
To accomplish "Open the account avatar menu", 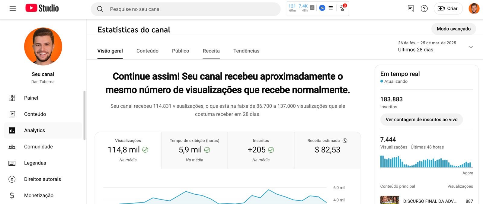I will click(x=474, y=8).
